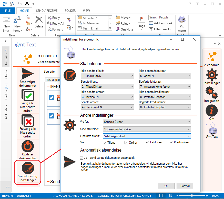The width and height of the screenshot is (224, 199).
Task: Click the Filter Email button
Action: [x=160, y=29]
